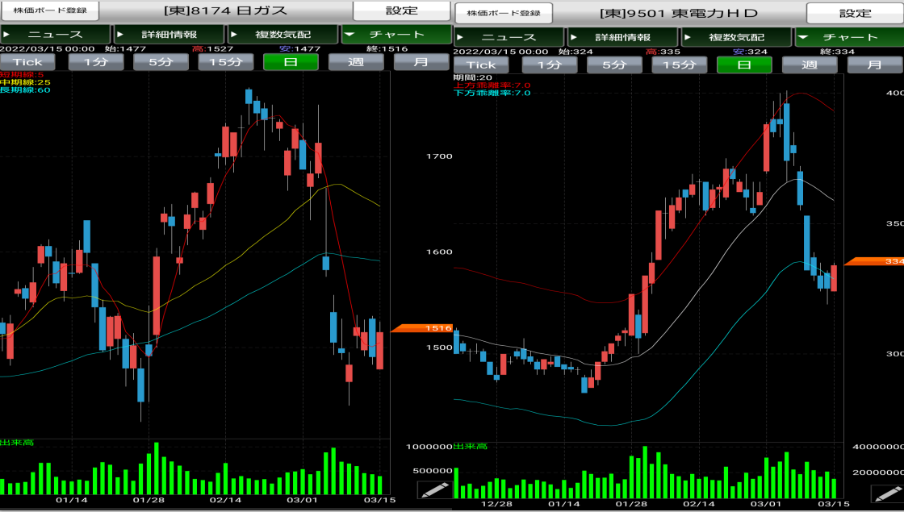Image resolution: width=904 pixels, height=512 pixels.
Task: Tap the [東]8174 日ガス title
Action: click(x=225, y=10)
